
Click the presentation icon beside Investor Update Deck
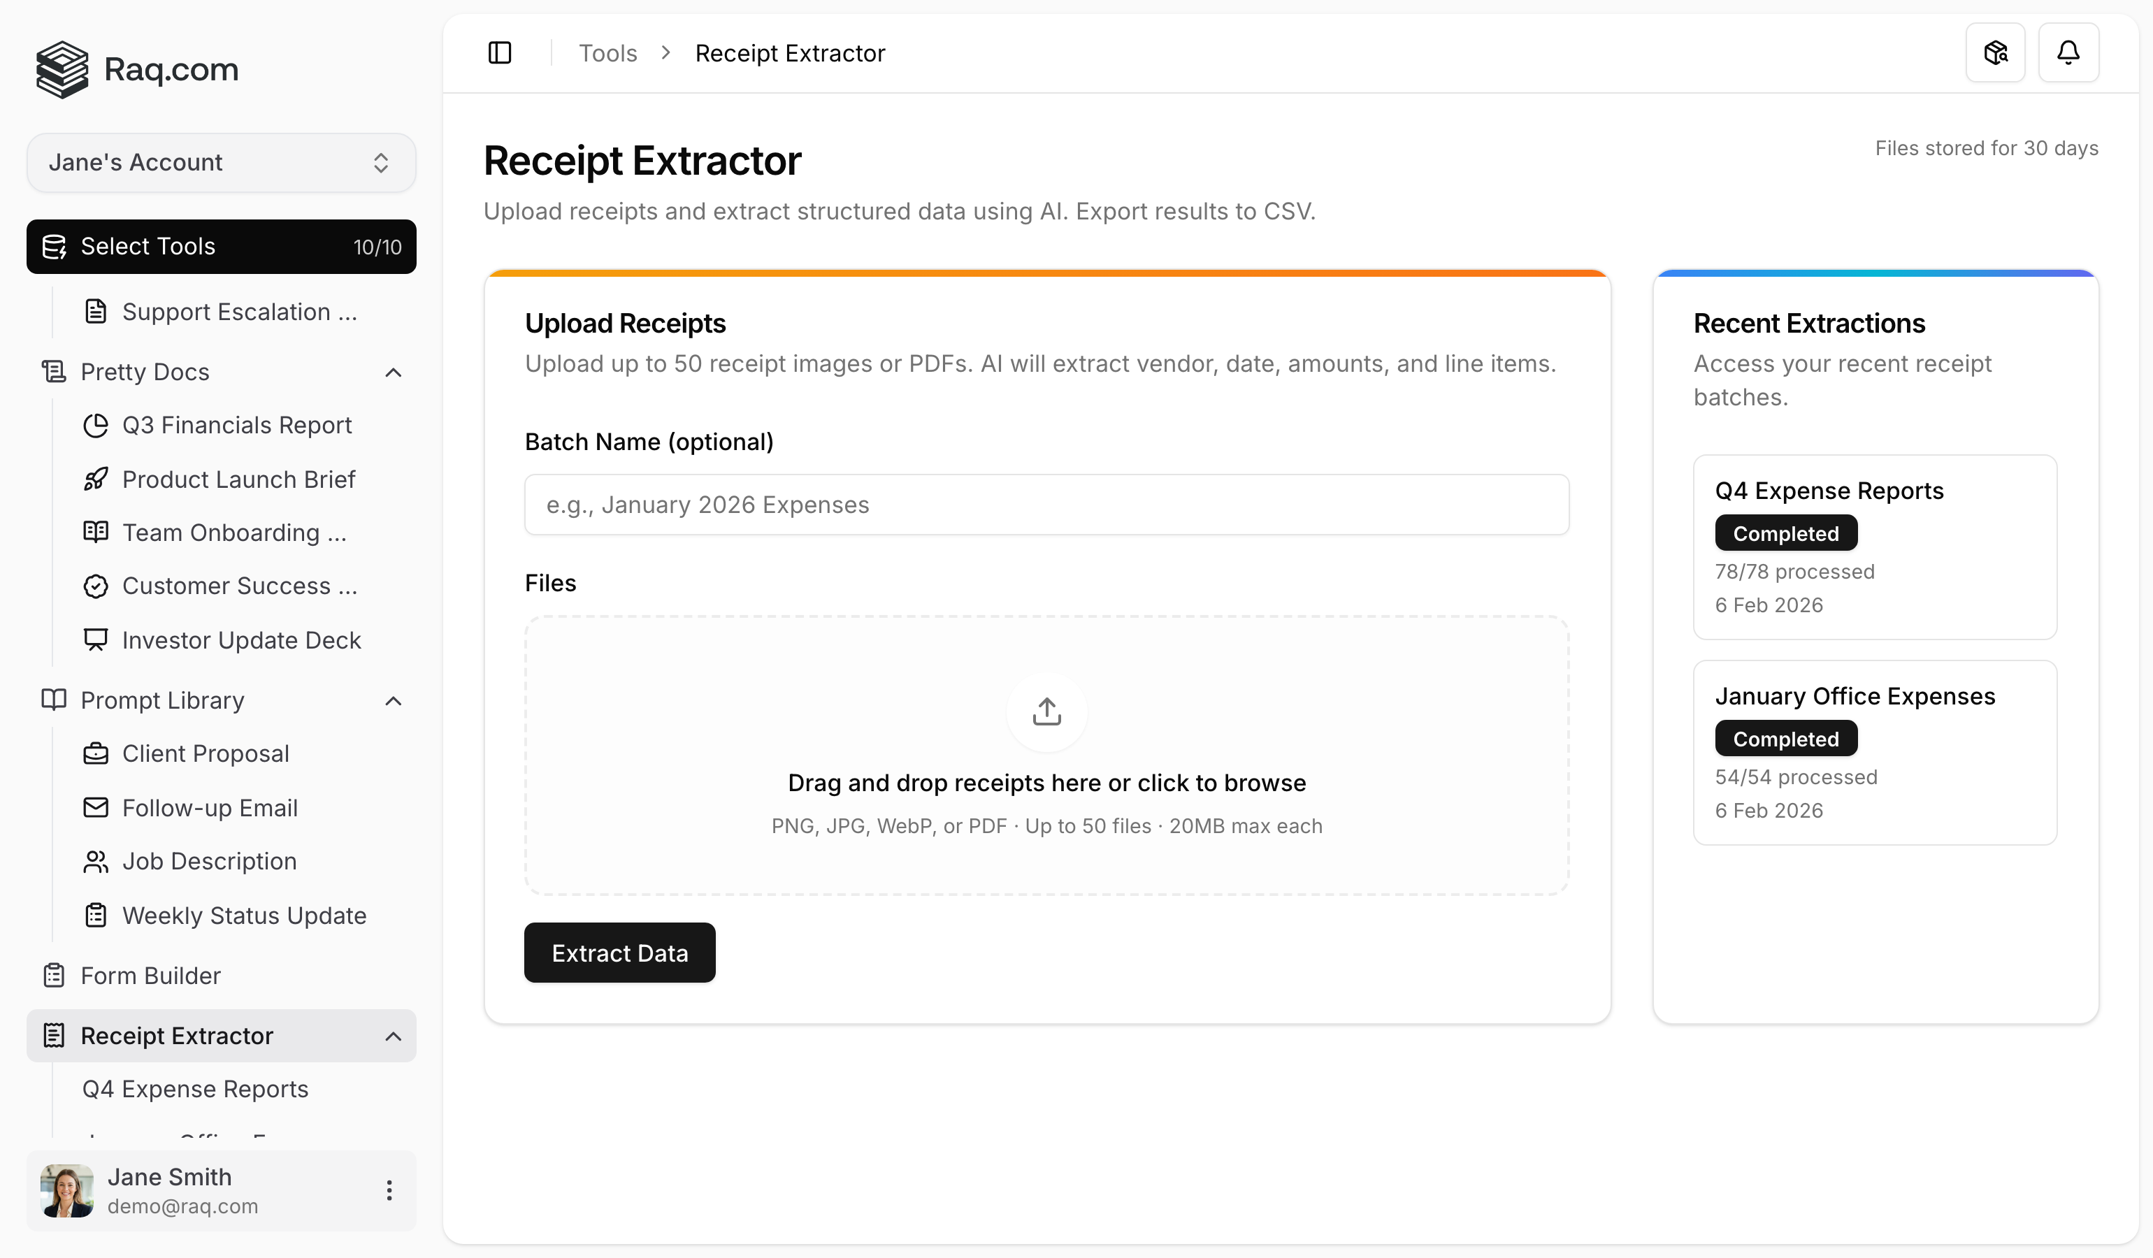click(x=96, y=639)
